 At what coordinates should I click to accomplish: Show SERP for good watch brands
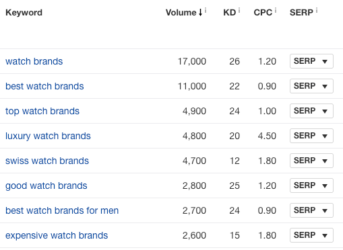coord(311,185)
